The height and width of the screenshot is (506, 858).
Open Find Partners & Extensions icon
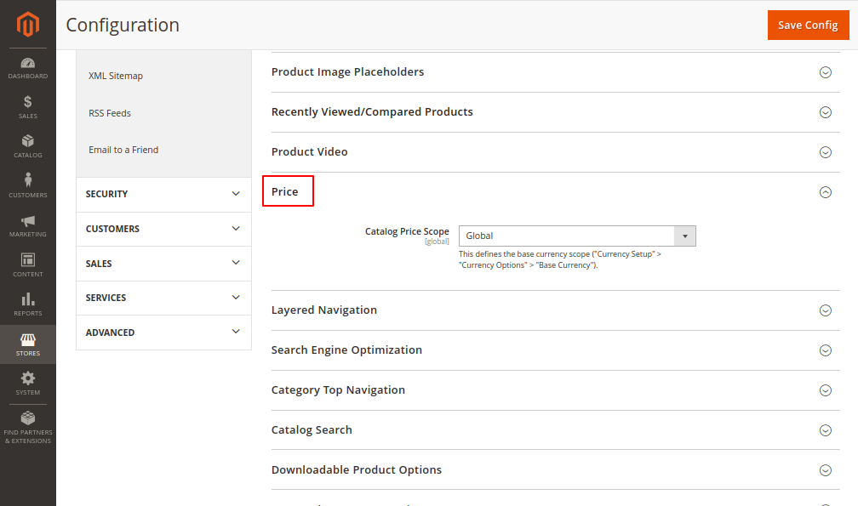click(27, 427)
